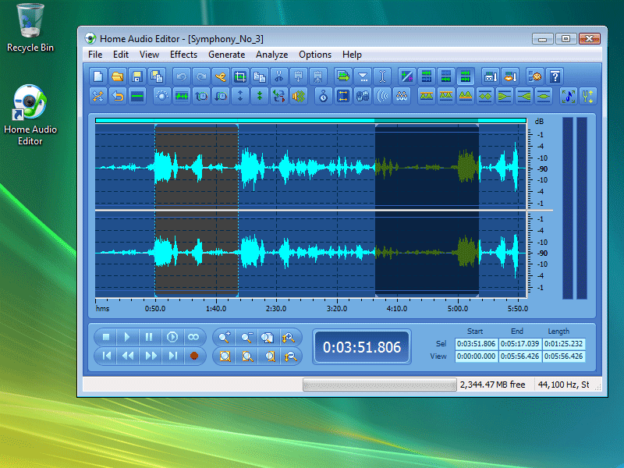Click the fast-forward double-arrow button
Image resolution: width=624 pixels, height=468 pixels.
151,356
